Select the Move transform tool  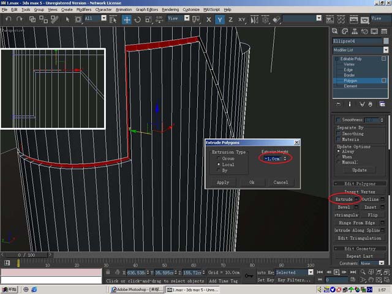127,20
